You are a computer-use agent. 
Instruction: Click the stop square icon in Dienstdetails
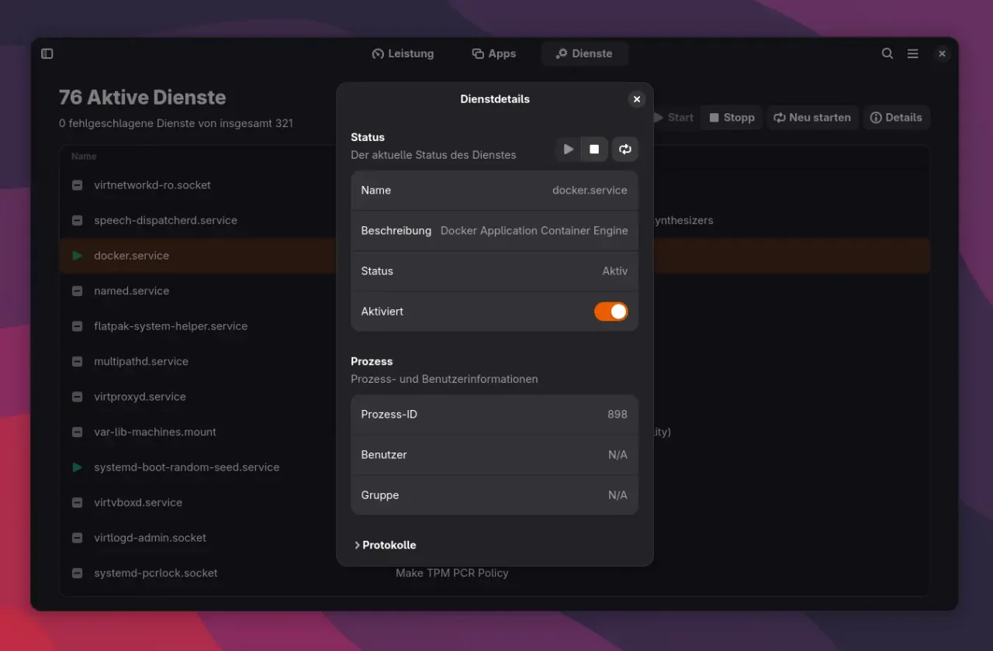pyautogui.click(x=594, y=149)
